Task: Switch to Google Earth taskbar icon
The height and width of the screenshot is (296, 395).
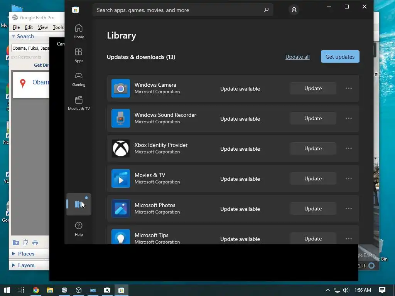Action: pos(64,290)
